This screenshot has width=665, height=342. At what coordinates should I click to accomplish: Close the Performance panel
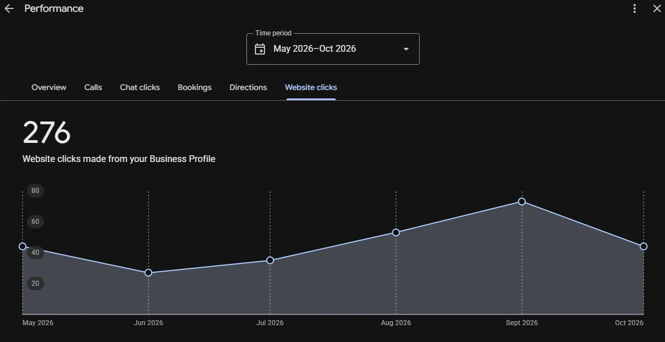(x=657, y=8)
